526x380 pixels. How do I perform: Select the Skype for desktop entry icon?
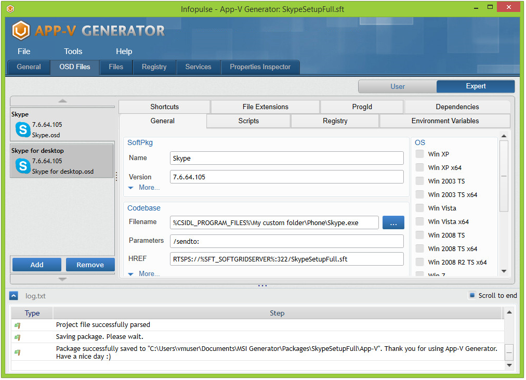(22, 166)
